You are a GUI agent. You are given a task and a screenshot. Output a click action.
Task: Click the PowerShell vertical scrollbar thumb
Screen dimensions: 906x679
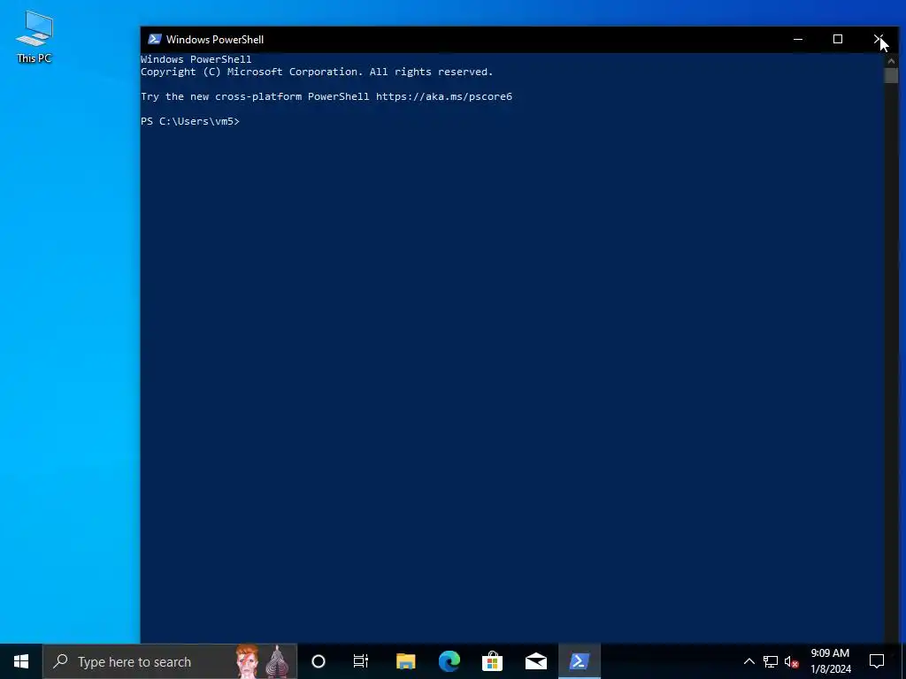(x=891, y=76)
